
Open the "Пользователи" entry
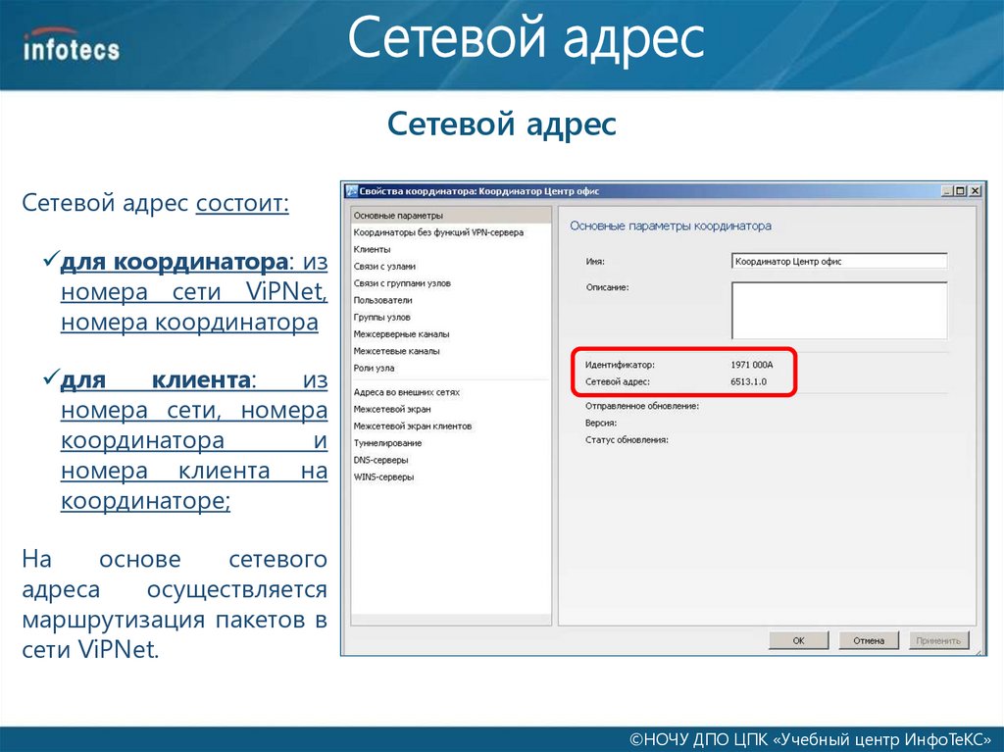point(383,300)
